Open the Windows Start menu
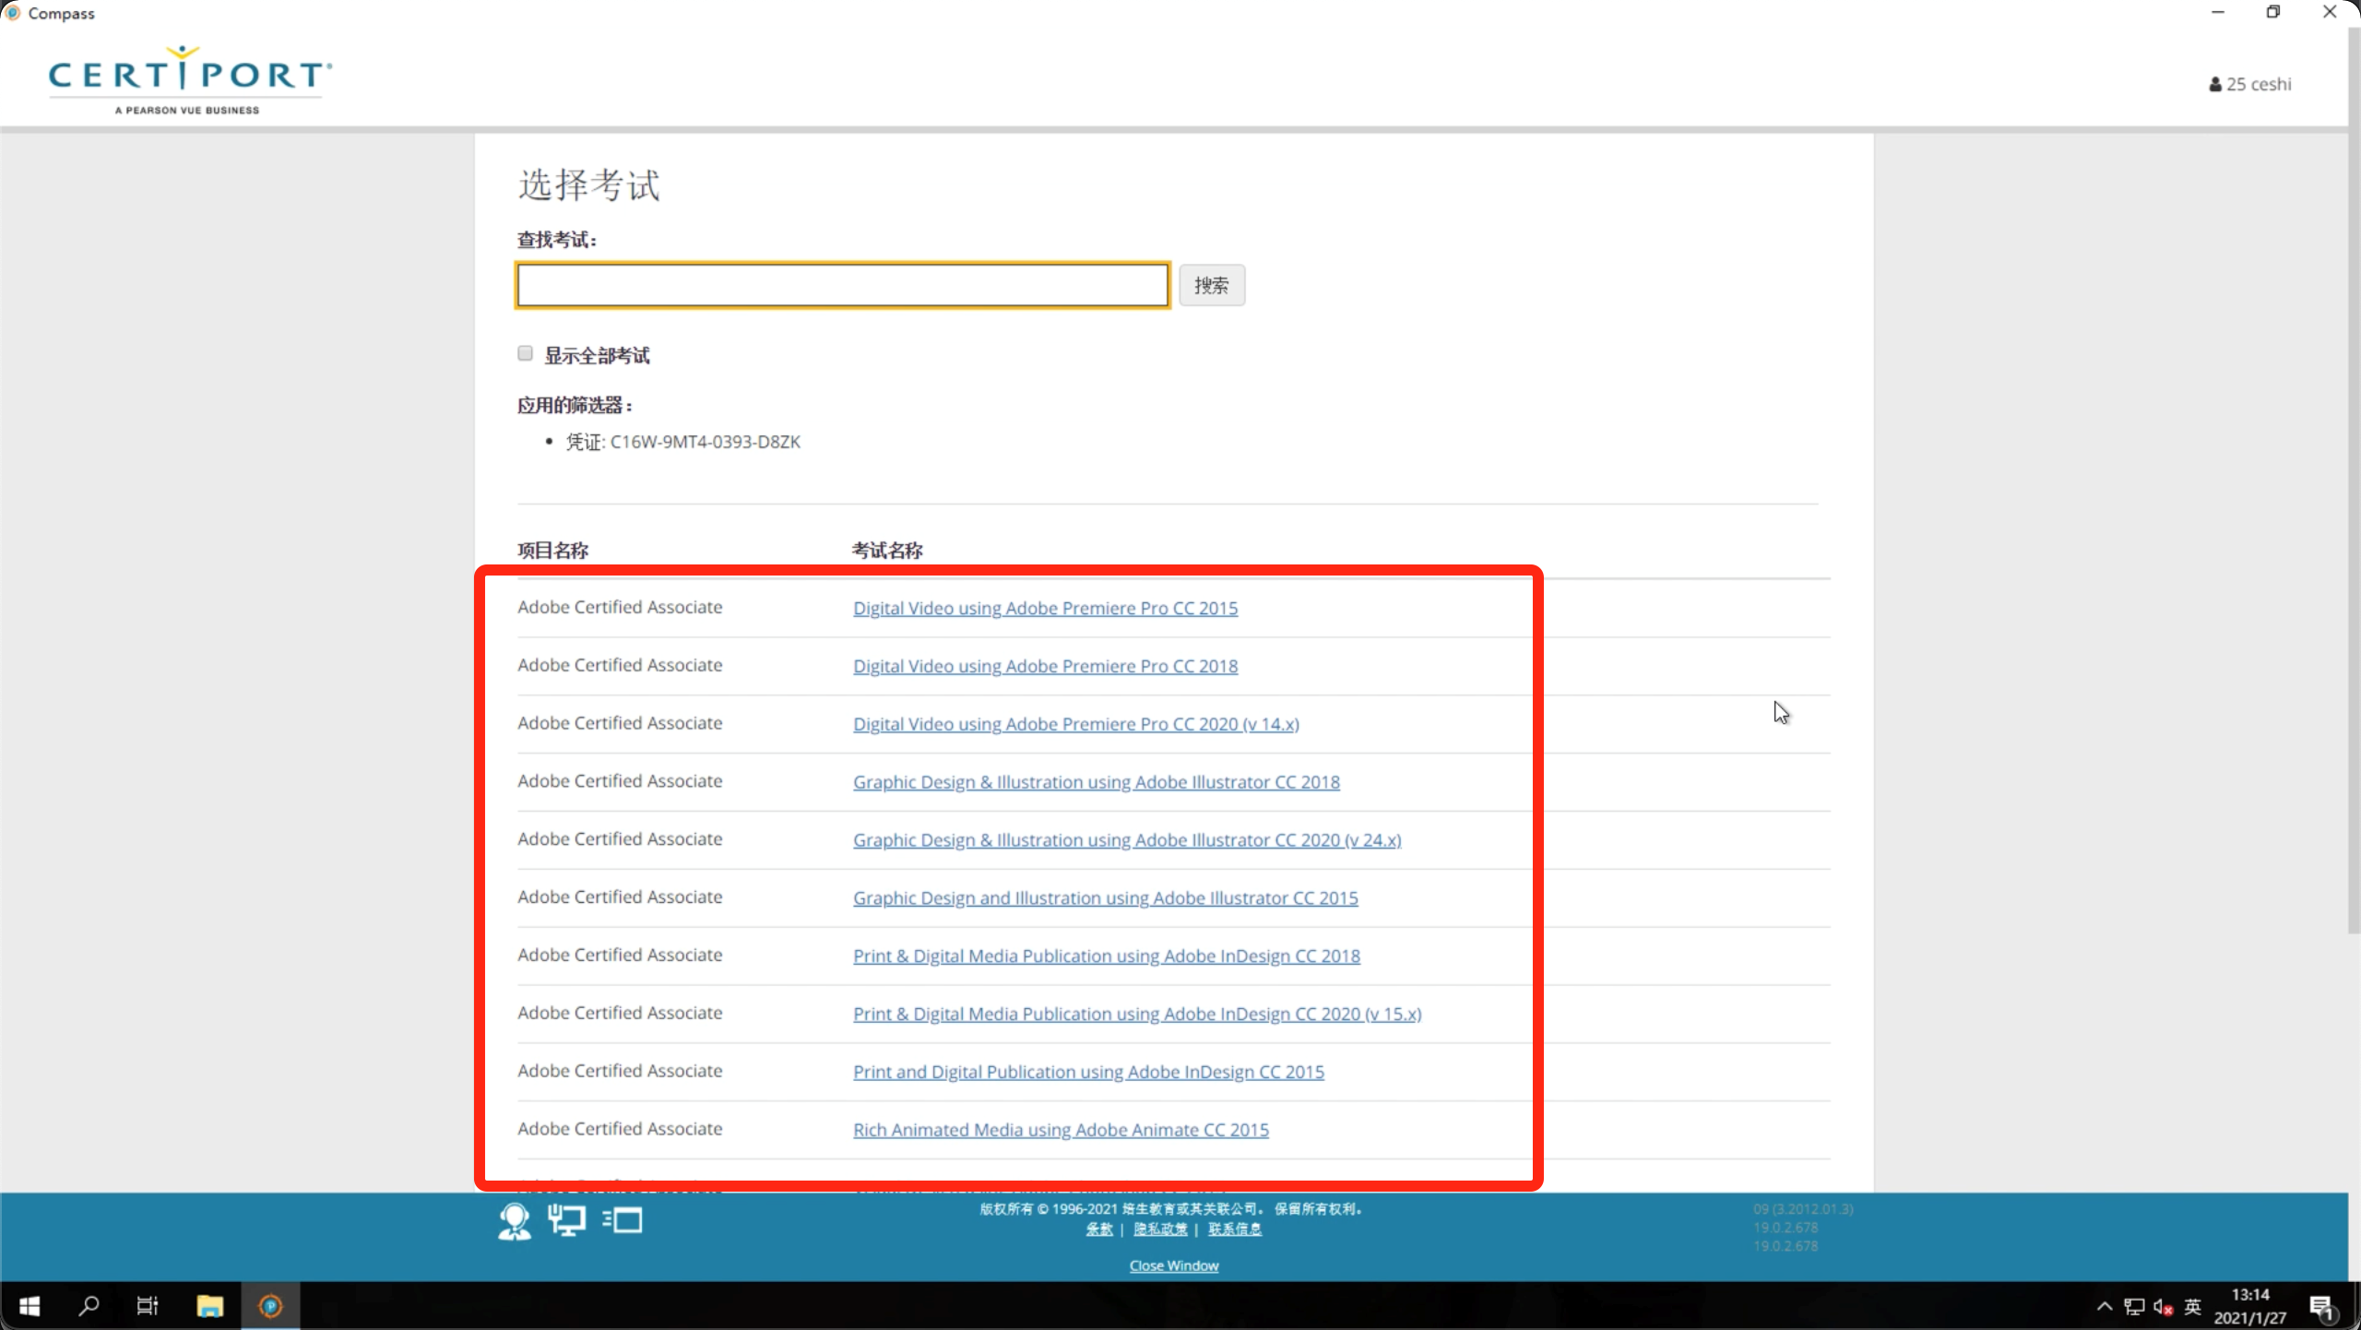The width and height of the screenshot is (2361, 1330). point(30,1306)
